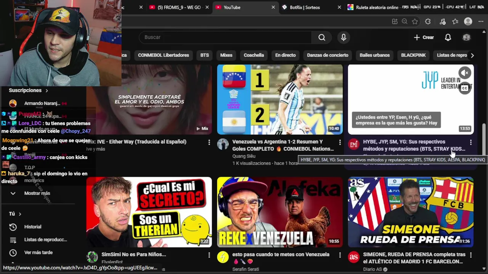Open EMI channel avatar of HYBE video
The image size is (488, 274).
354,144
